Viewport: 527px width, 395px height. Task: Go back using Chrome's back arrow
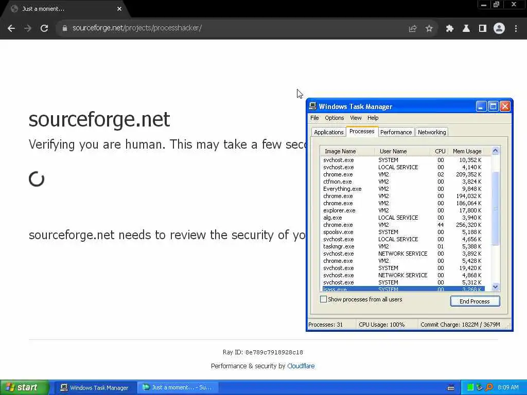[x=11, y=28]
